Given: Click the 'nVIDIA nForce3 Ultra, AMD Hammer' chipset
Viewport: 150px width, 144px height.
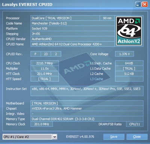Looking at the screenshot, I should [87, 108].
